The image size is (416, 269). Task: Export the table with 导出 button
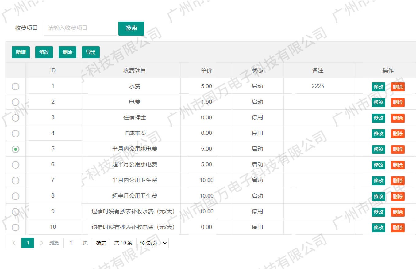click(x=91, y=52)
